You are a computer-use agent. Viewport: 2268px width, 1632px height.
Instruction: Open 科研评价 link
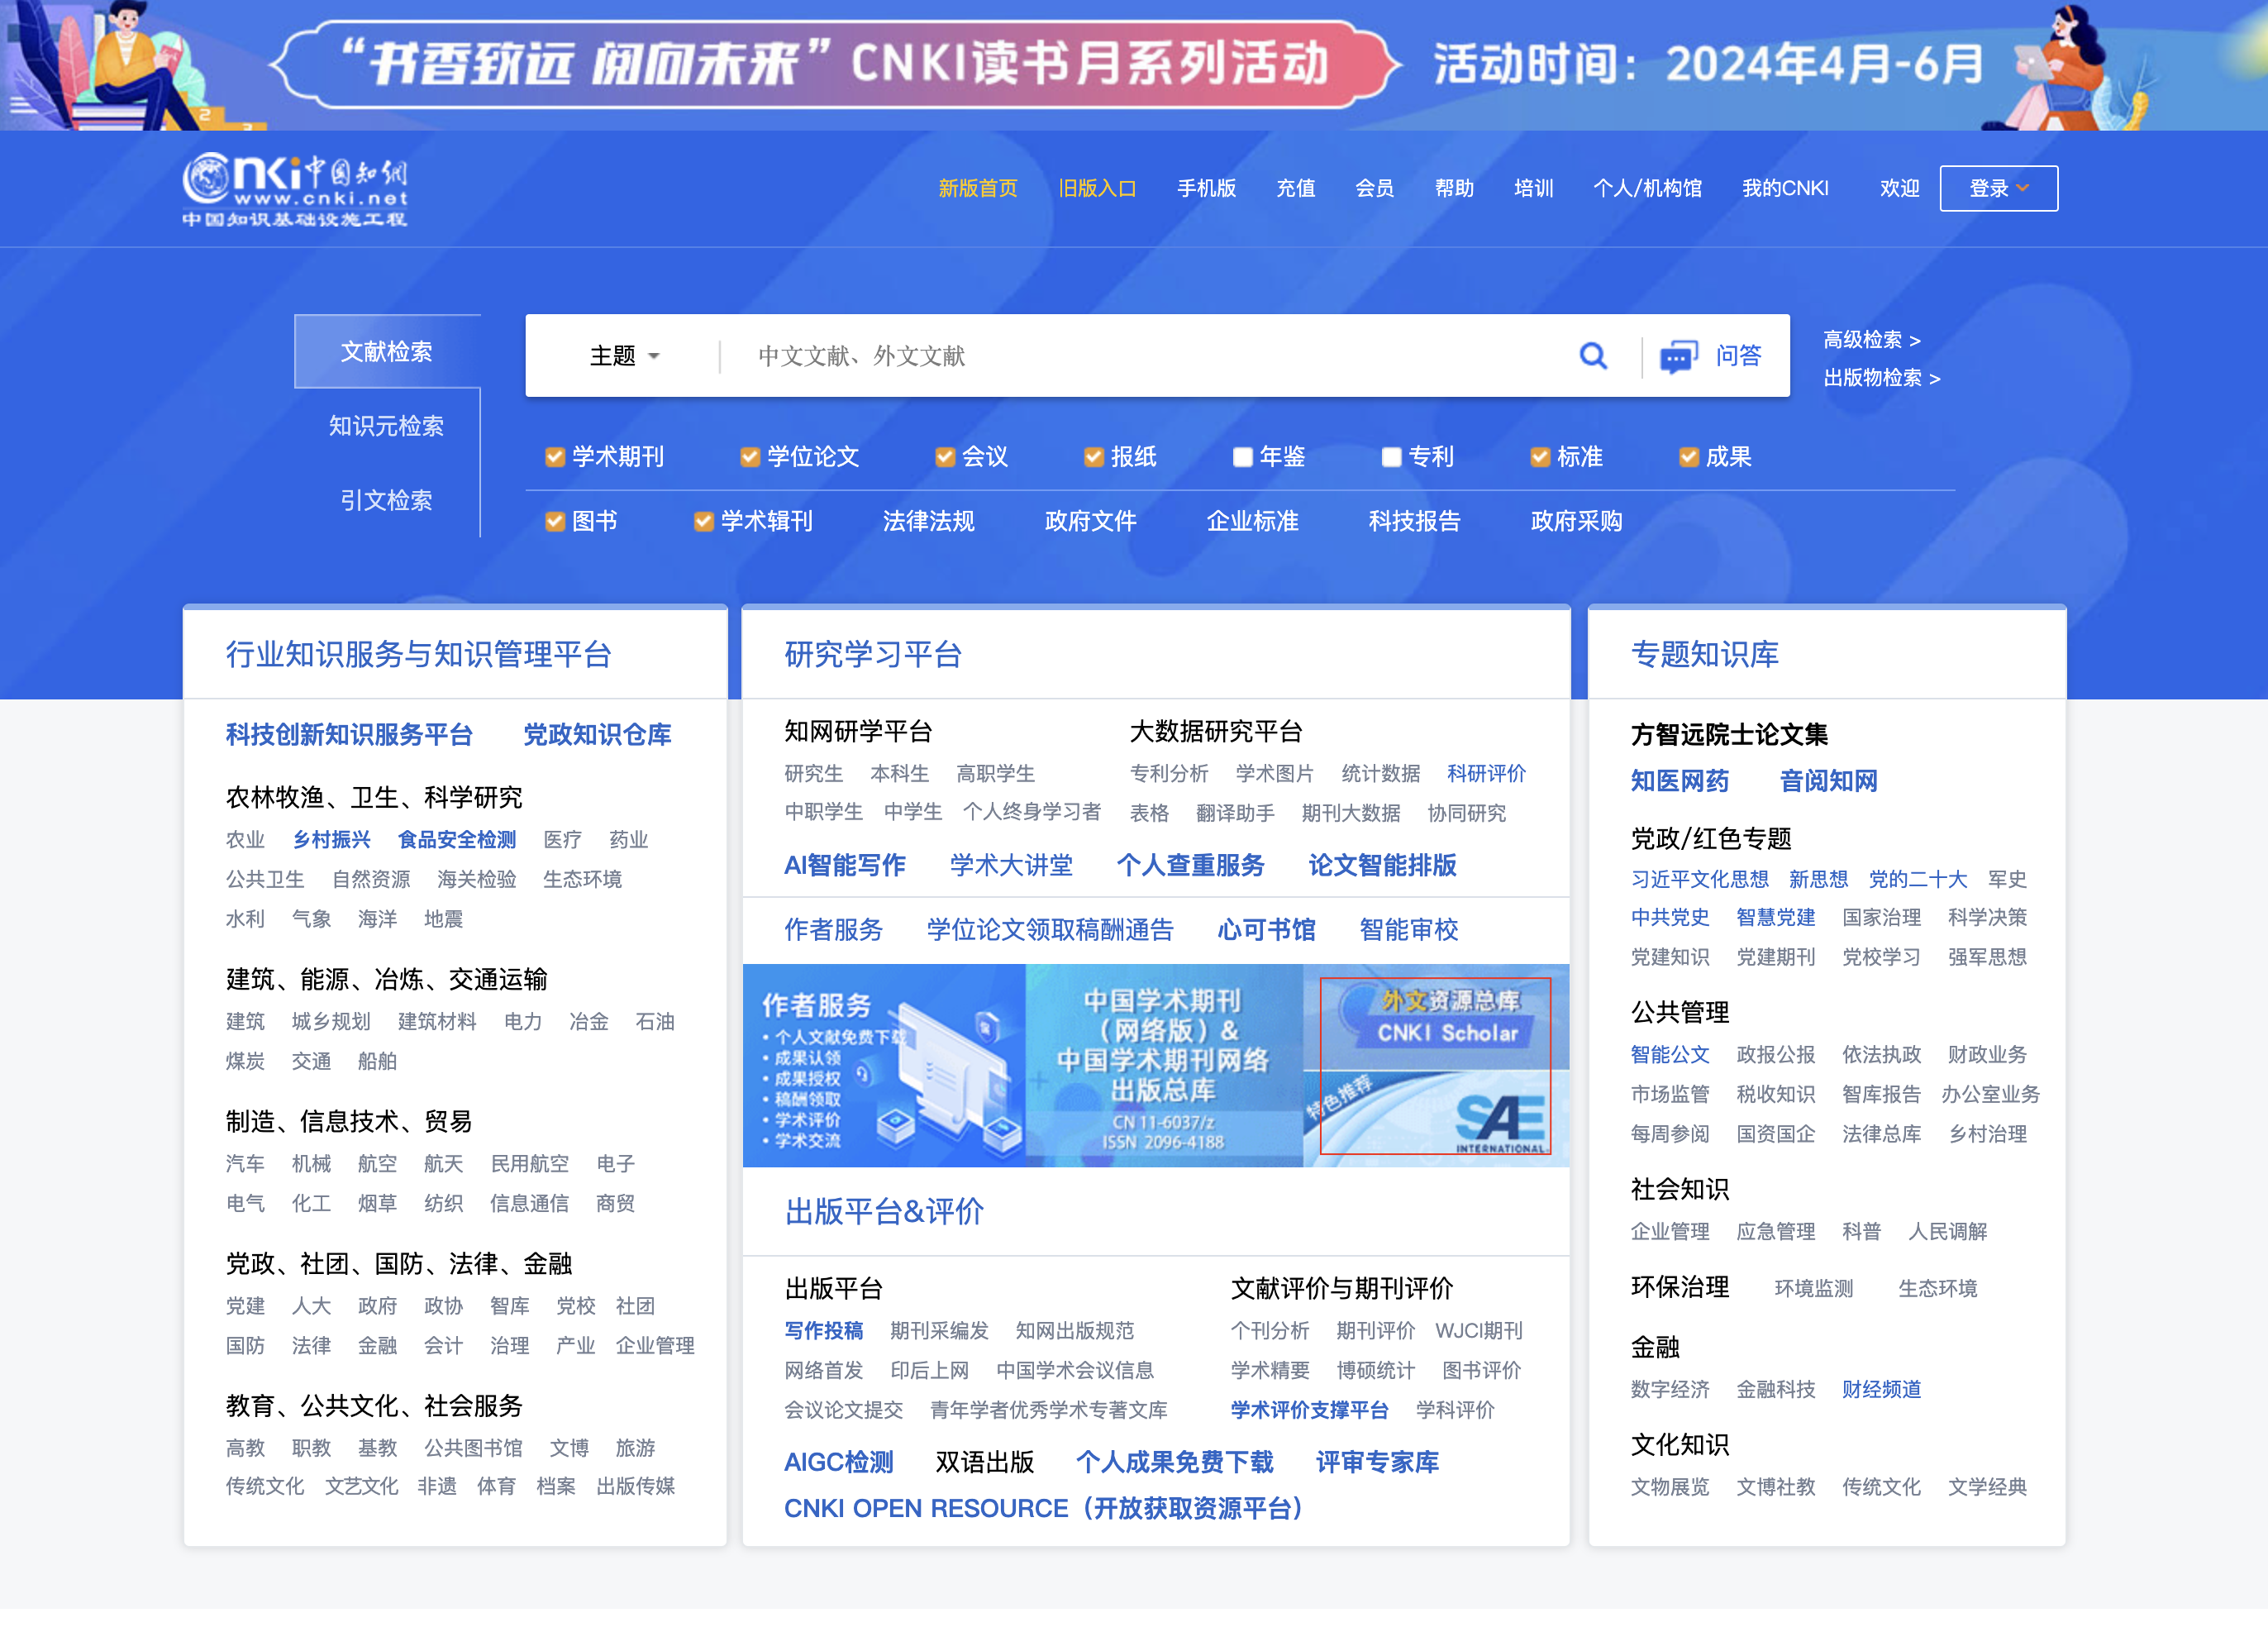pos(1486,773)
